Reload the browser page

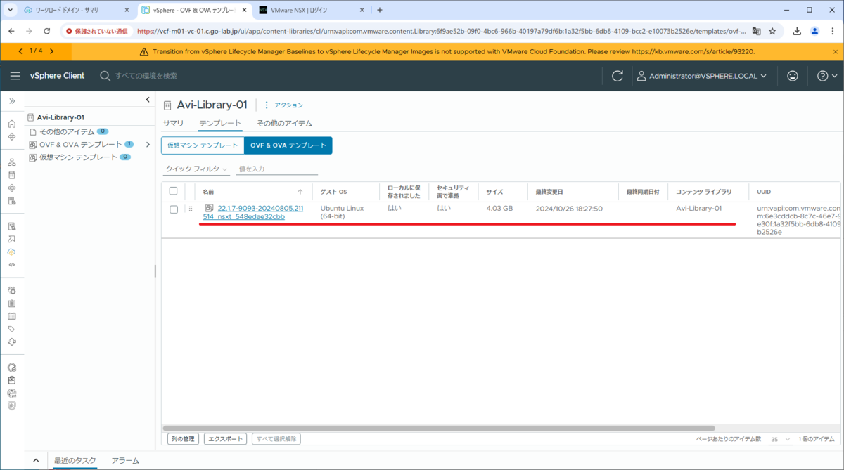pos(47,31)
